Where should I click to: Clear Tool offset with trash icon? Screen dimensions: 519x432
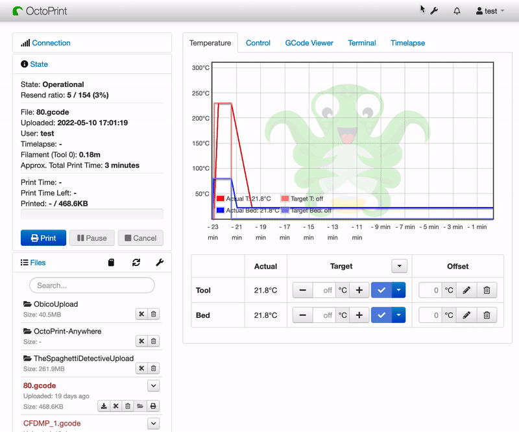tap(487, 291)
